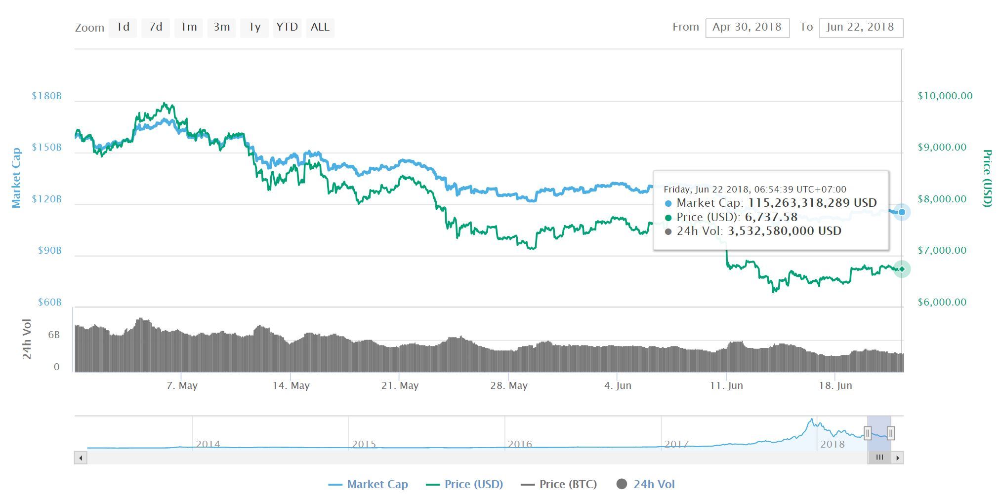The width and height of the screenshot is (1001, 495).
Task: Select the 3m zoom option
Action: click(221, 28)
